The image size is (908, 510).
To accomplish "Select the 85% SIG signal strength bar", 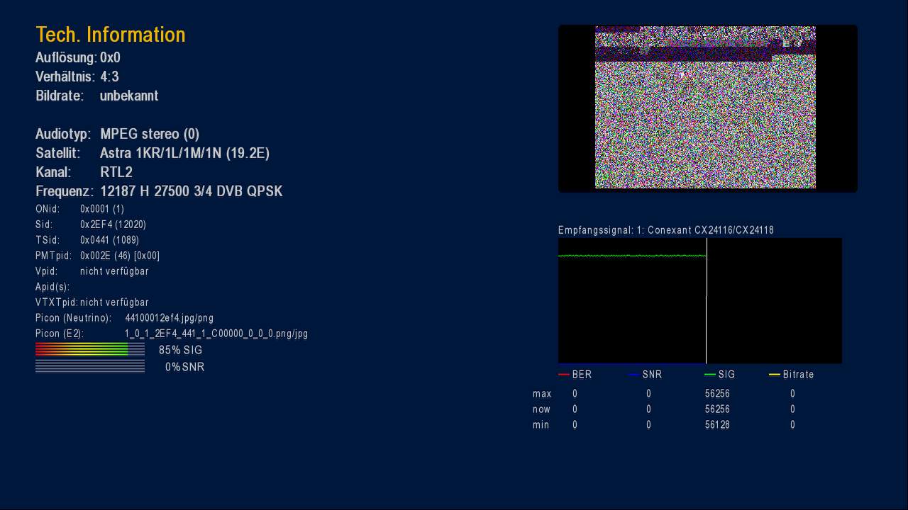I will click(x=89, y=349).
